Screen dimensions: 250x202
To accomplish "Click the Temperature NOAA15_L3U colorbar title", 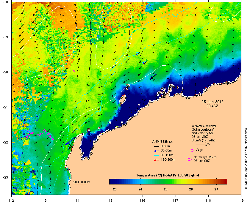I will (168, 176).
